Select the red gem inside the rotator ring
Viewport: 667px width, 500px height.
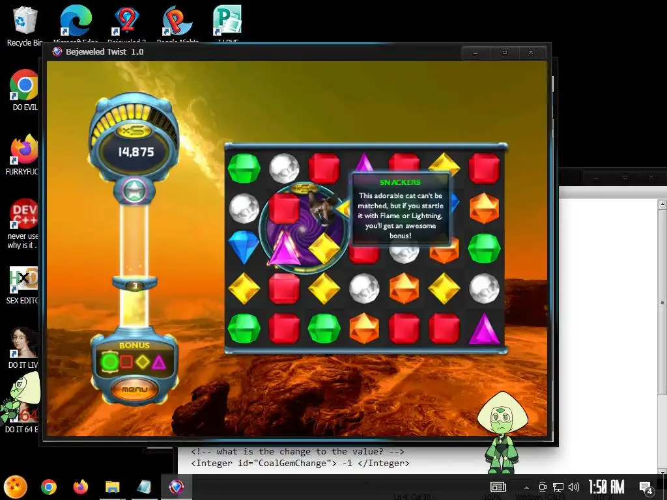[x=284, y=208]
